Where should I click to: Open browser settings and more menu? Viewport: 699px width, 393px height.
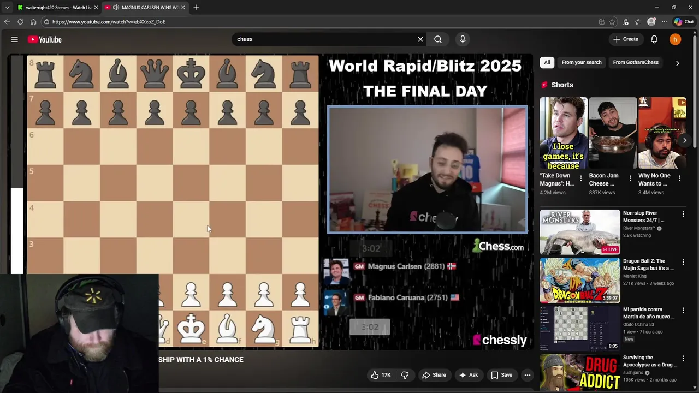(x=664, y=22)
